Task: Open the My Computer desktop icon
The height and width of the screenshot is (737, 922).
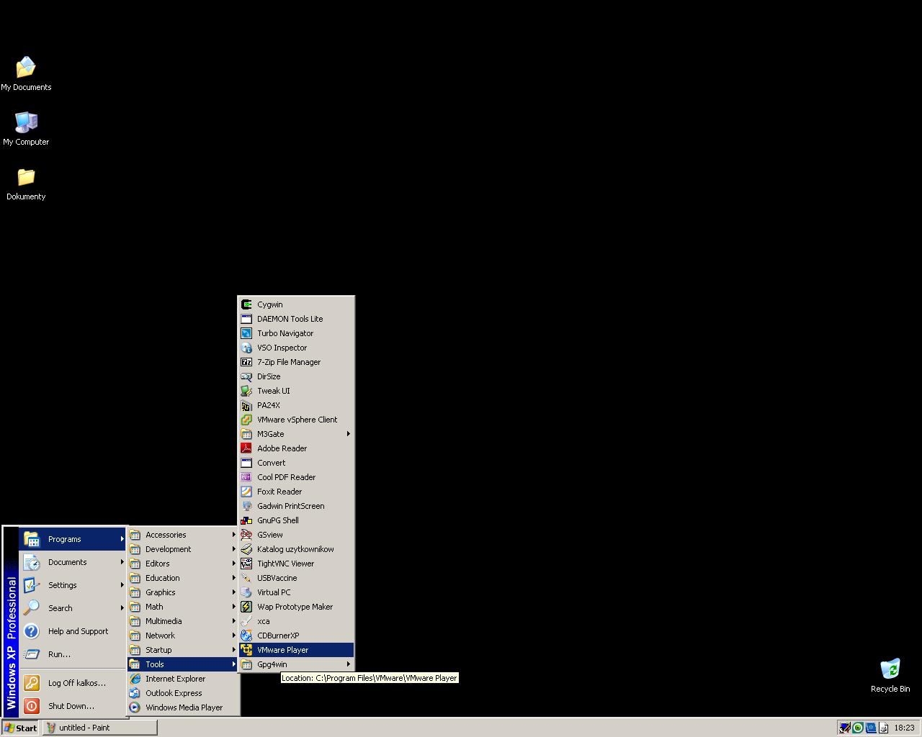Action: 26,123
